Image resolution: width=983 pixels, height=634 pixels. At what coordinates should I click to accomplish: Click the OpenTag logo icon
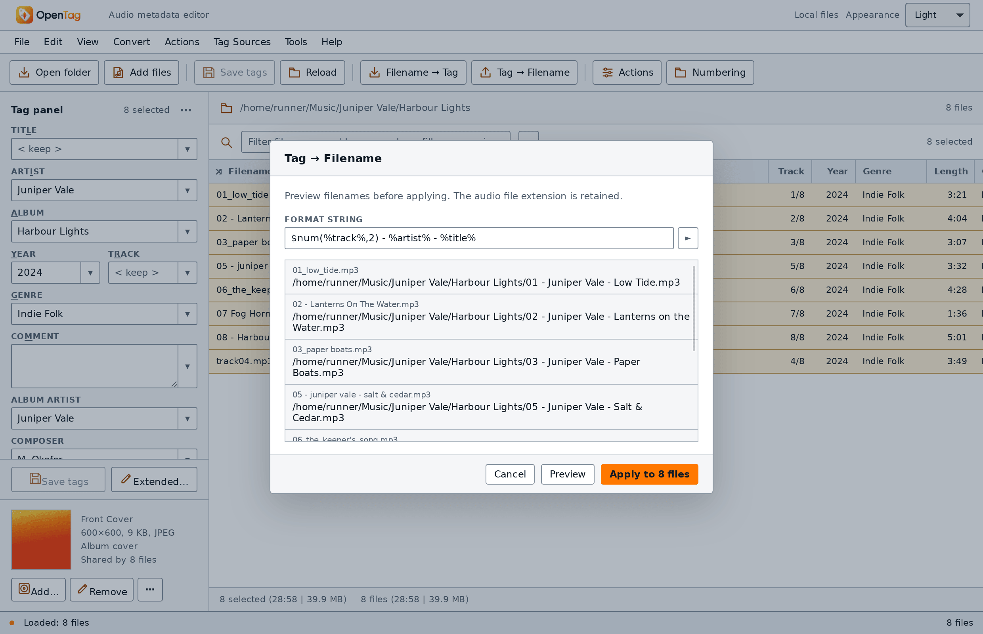24,15
